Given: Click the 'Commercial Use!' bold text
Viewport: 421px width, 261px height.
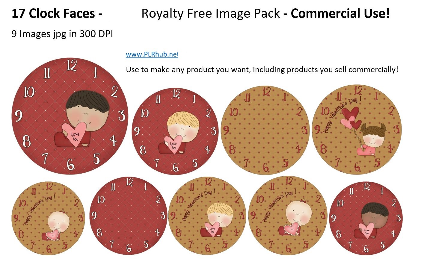Looking at the screenshot, I should click(340, 14).
